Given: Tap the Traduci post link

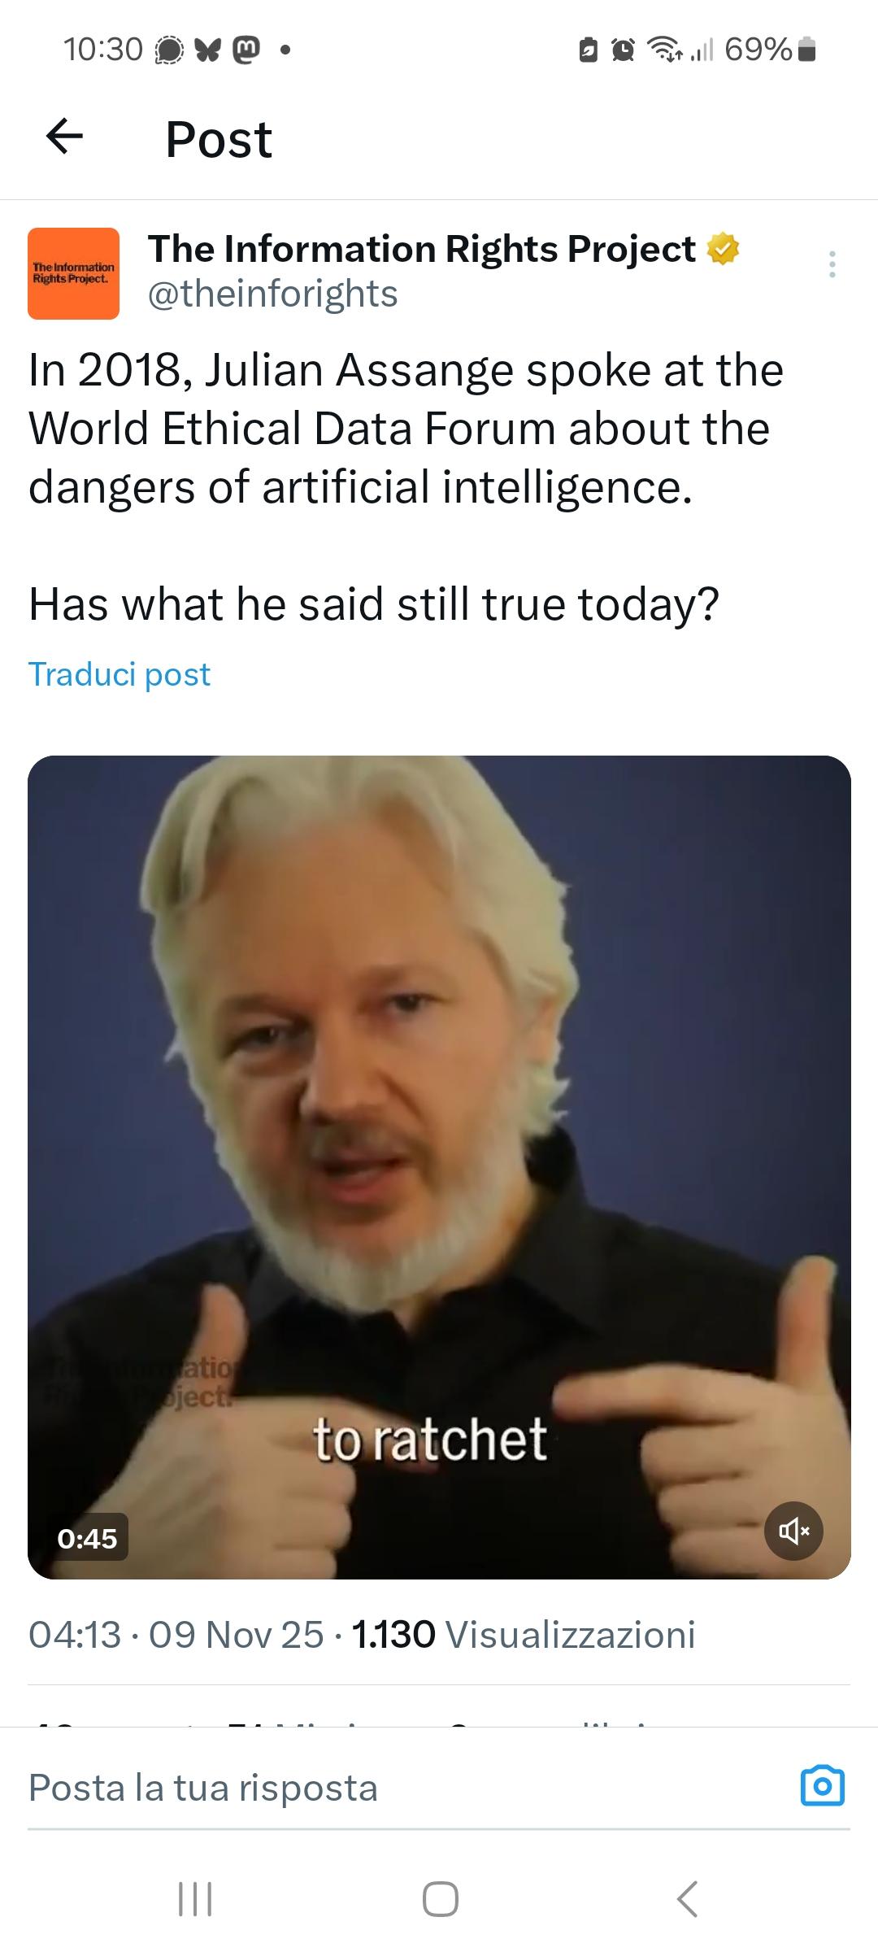Looking at the screenshot, I should (120, 674).
